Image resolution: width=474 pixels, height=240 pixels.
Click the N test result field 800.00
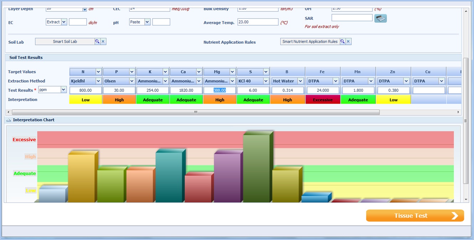coord(86,90)
